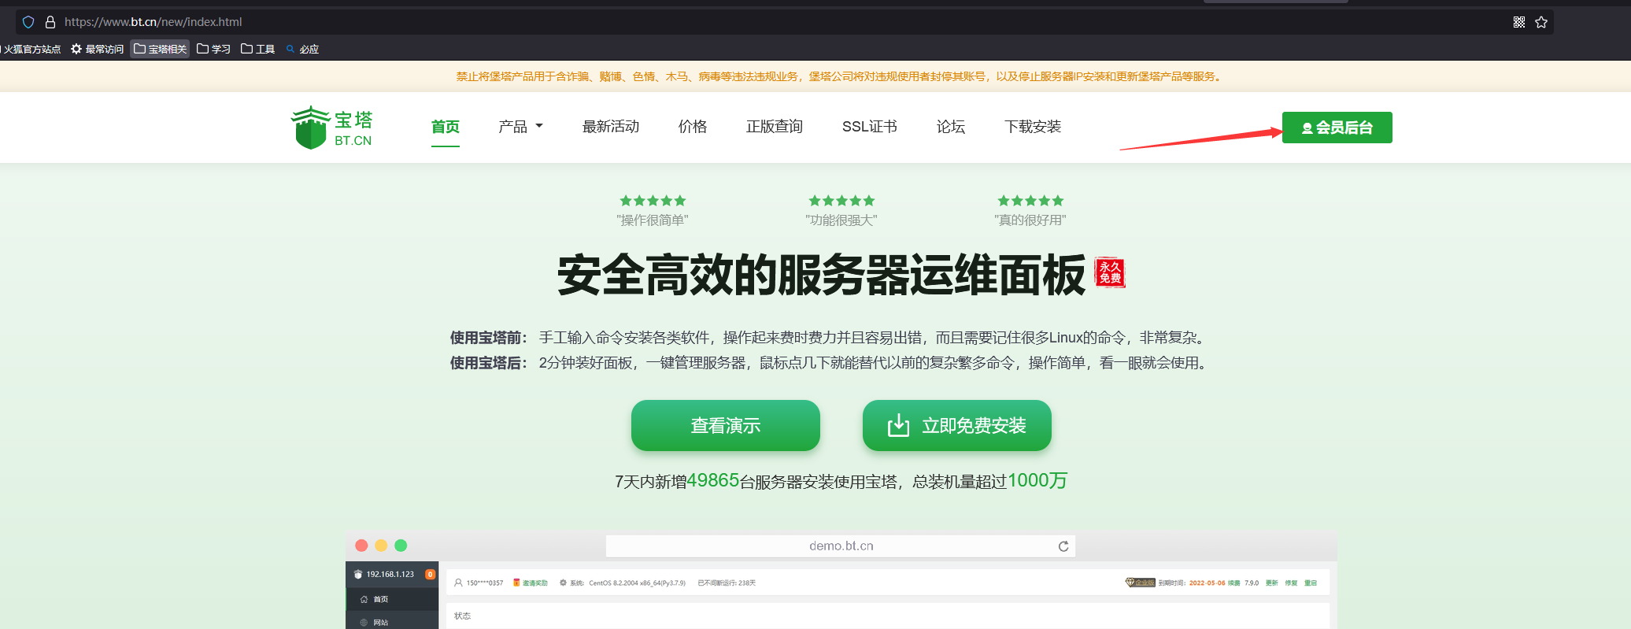Click the green dot in demo window

click(x=401, y=546)
